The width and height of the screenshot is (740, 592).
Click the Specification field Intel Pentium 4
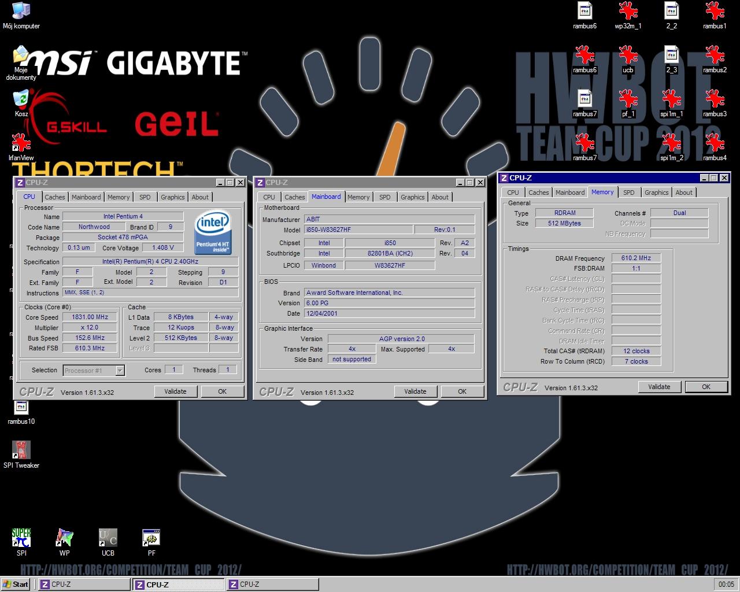[150, 262]
